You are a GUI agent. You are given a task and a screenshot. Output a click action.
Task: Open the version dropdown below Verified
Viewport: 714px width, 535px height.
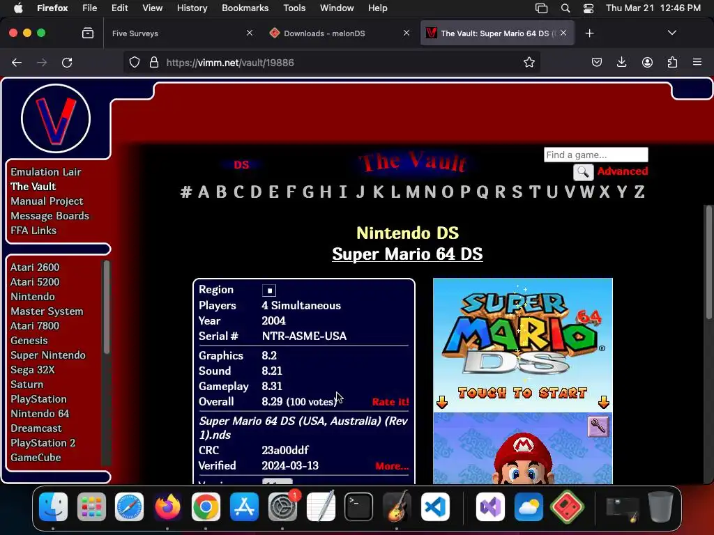coord(278,481)
